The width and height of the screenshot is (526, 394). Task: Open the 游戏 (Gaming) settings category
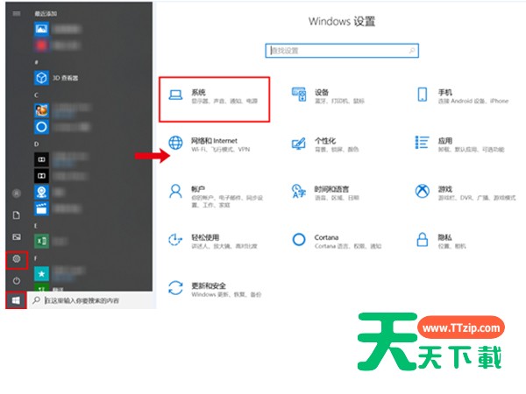[x=465, y=193]
